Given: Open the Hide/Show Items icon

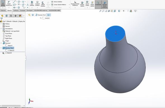Looking at the screenshot, I should click(124, 11).
